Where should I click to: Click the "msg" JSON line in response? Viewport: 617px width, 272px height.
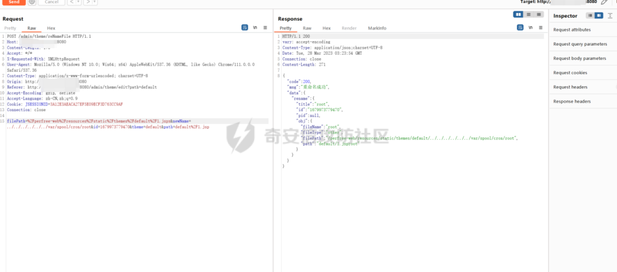(308, 87)
